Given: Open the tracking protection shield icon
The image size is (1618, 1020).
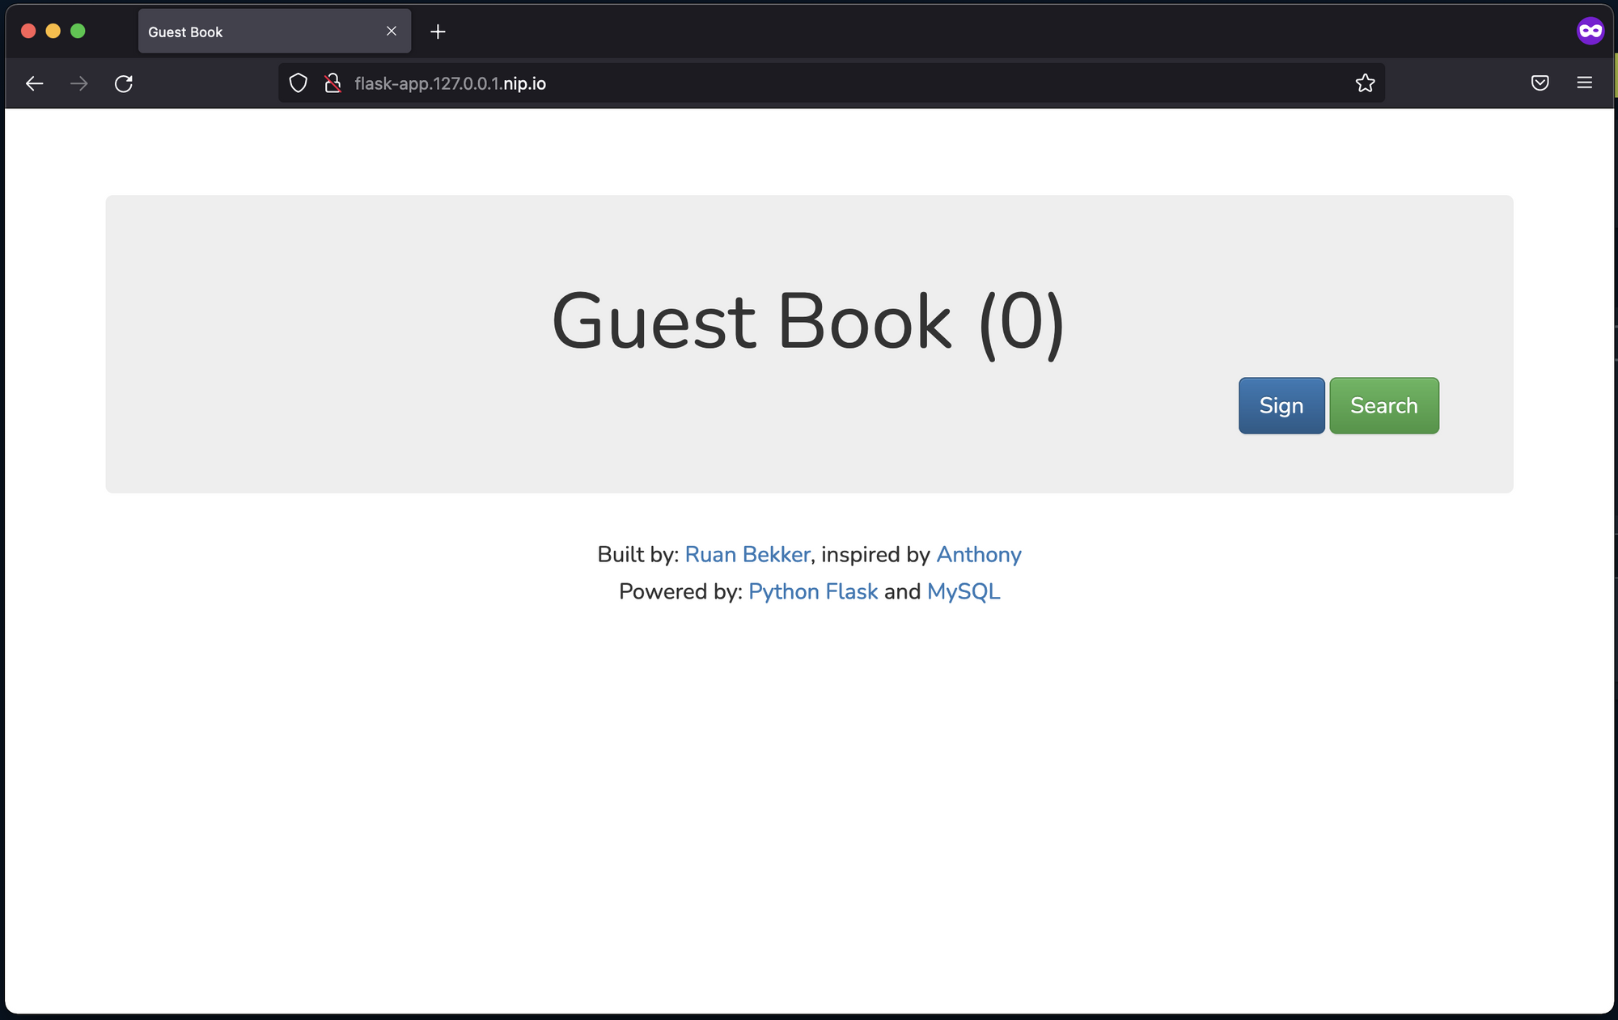Looking at the screenshot, I should 299,83.
